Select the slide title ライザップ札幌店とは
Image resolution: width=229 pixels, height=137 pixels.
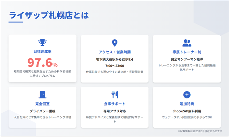[49, 15]
